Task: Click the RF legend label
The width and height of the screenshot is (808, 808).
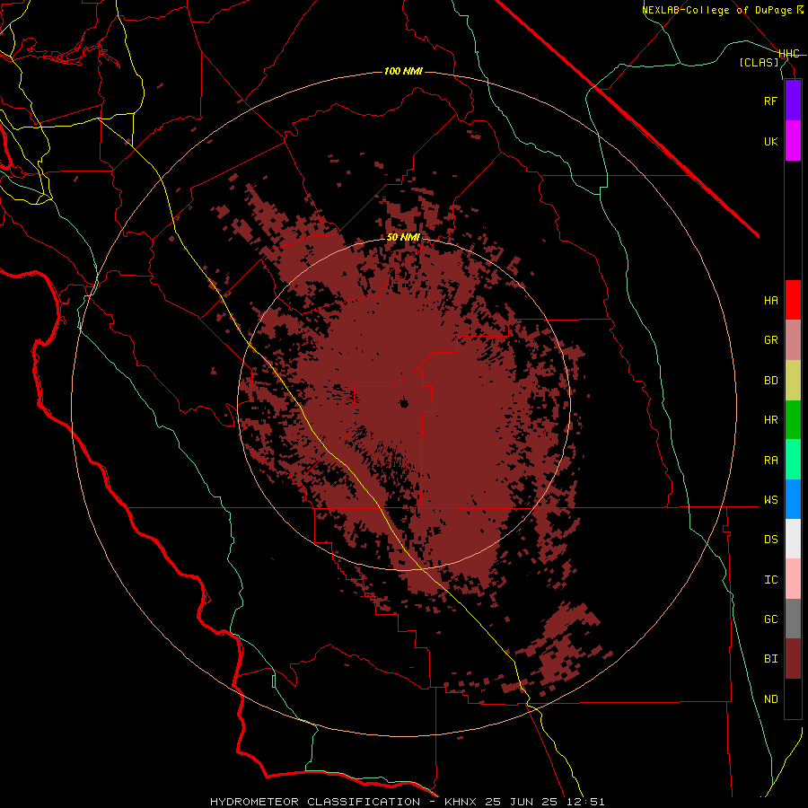Action: tap(770, 101)
